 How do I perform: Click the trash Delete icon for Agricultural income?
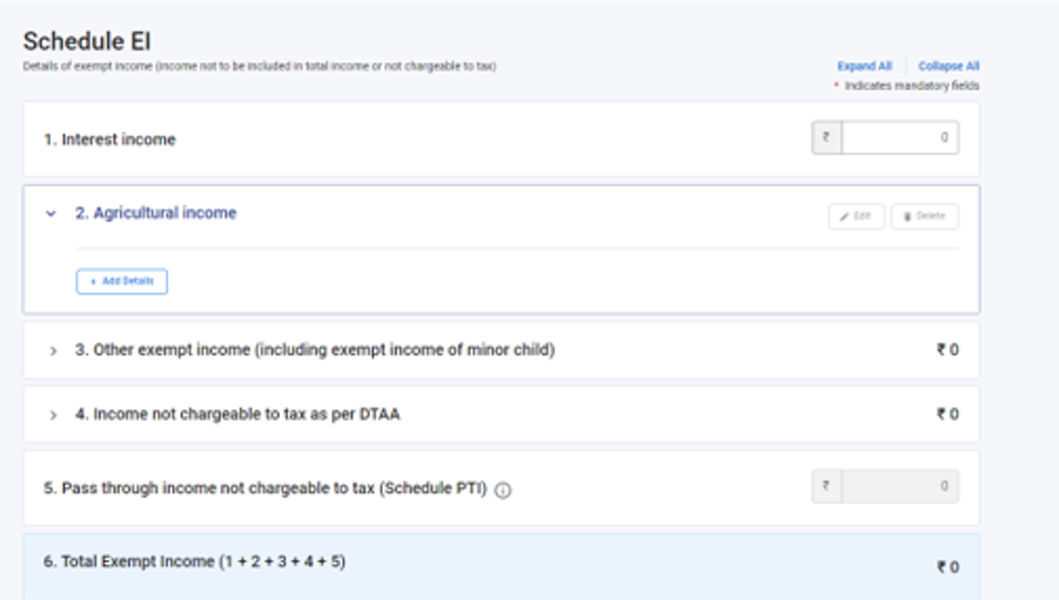click(x=907, y=217)
